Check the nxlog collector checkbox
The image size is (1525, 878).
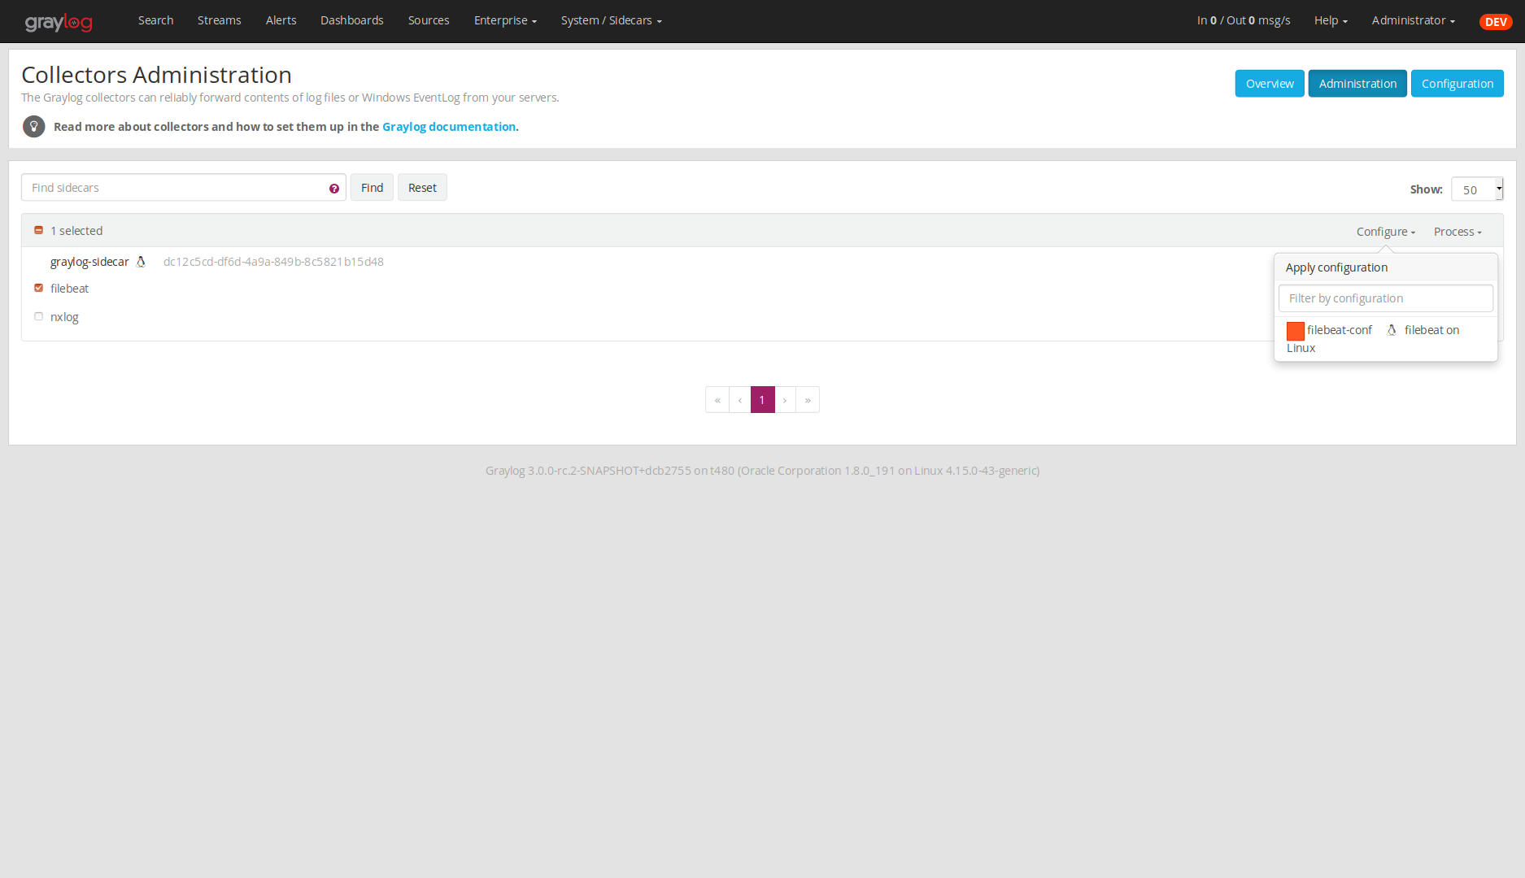click(x=38, y=316)
